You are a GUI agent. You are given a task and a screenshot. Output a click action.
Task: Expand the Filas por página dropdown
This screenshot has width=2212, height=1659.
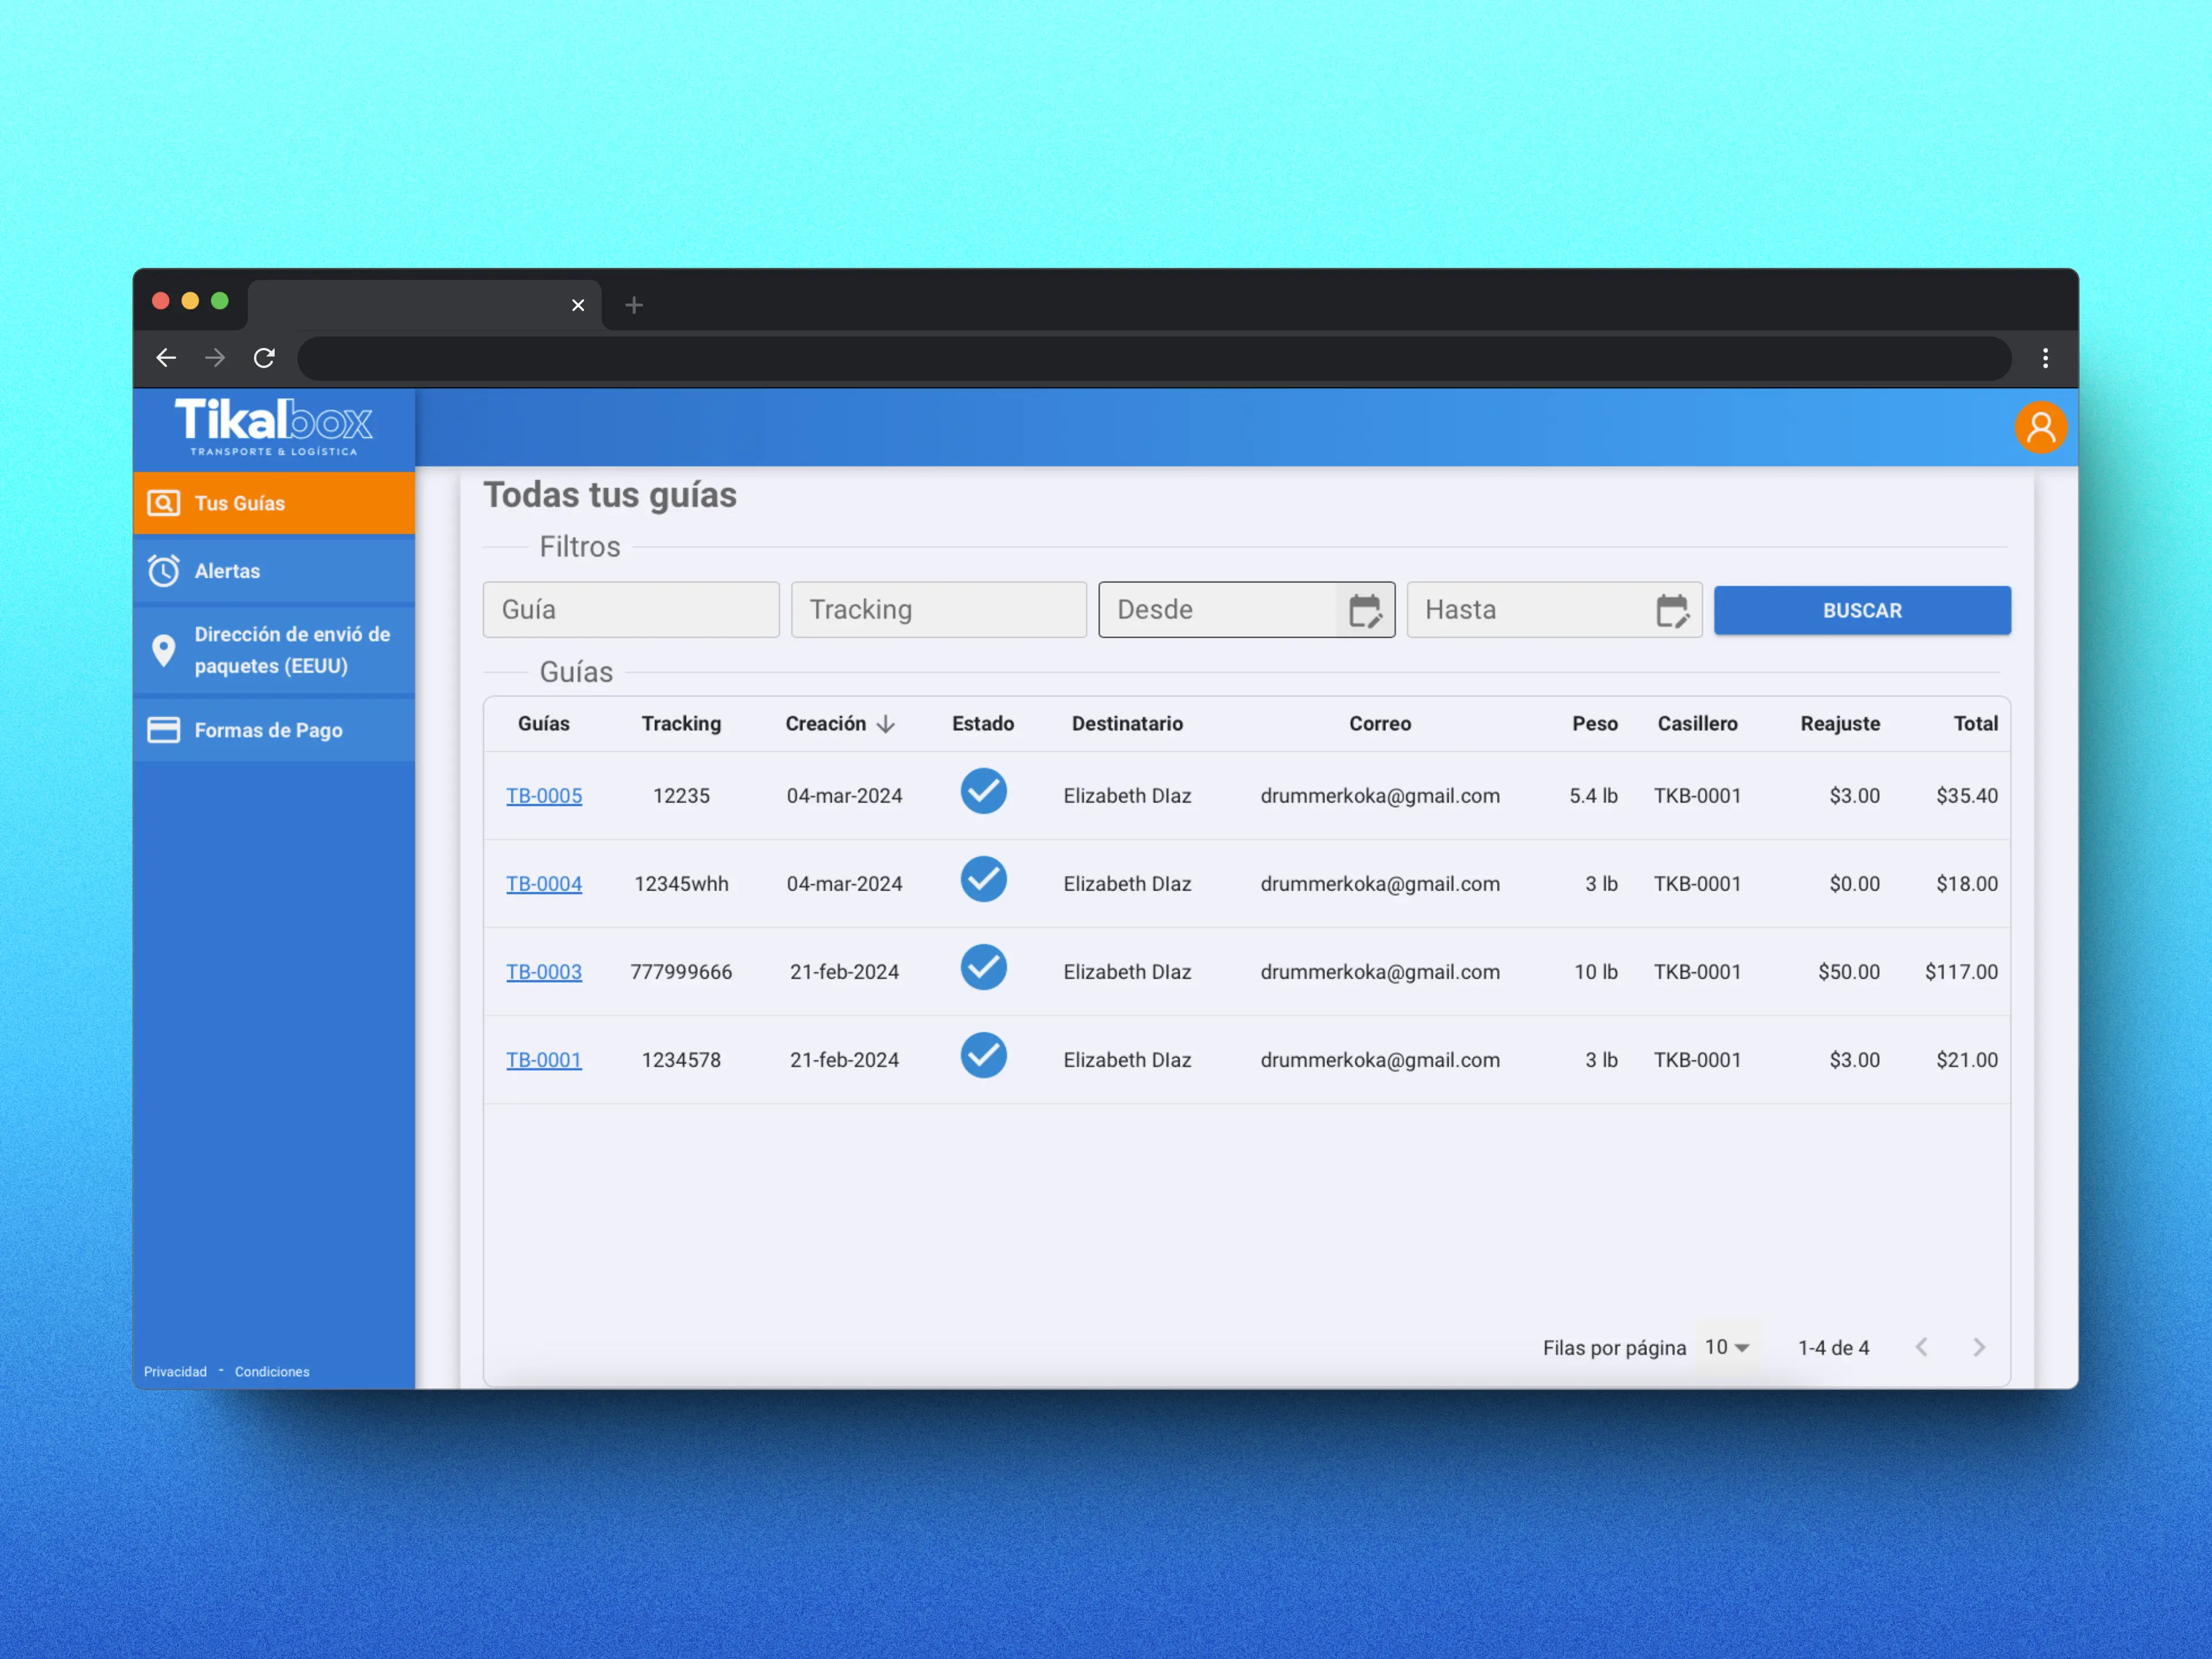coord(1727,1347)
